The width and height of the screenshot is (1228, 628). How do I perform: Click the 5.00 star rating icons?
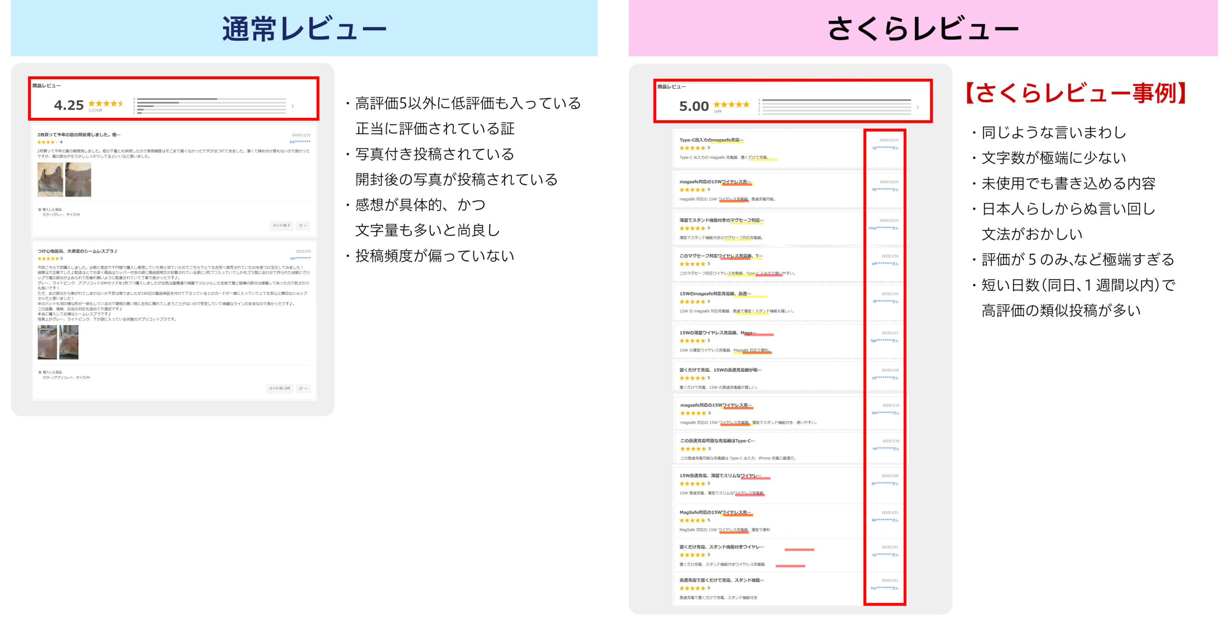[731, 105]
